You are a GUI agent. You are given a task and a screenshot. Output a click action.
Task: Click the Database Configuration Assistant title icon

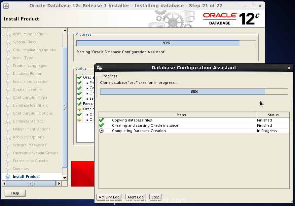(x=99, y=68)
